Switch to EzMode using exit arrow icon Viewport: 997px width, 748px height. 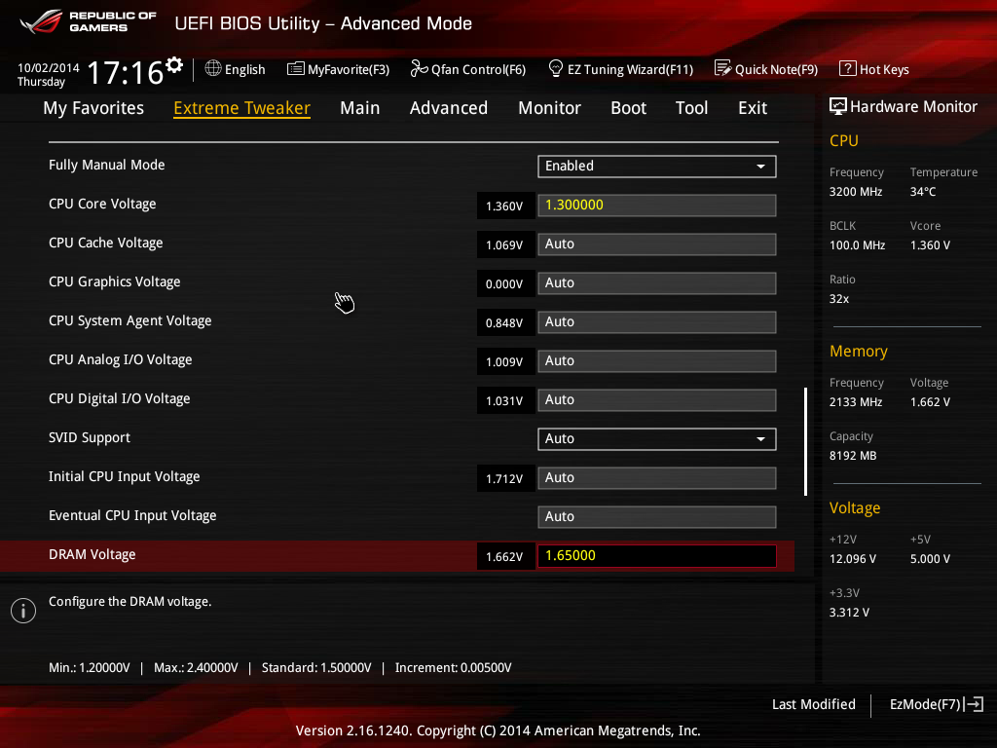point(975,704)
